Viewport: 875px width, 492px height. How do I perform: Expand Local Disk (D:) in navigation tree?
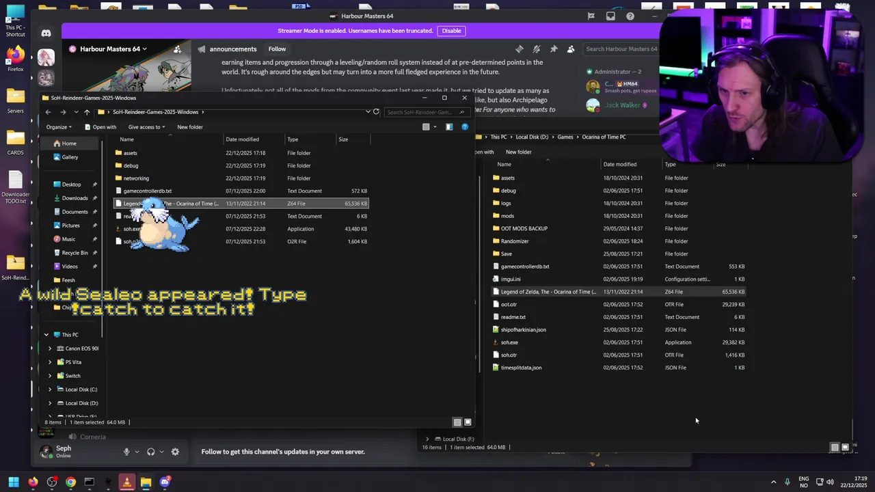click(50, 403)
